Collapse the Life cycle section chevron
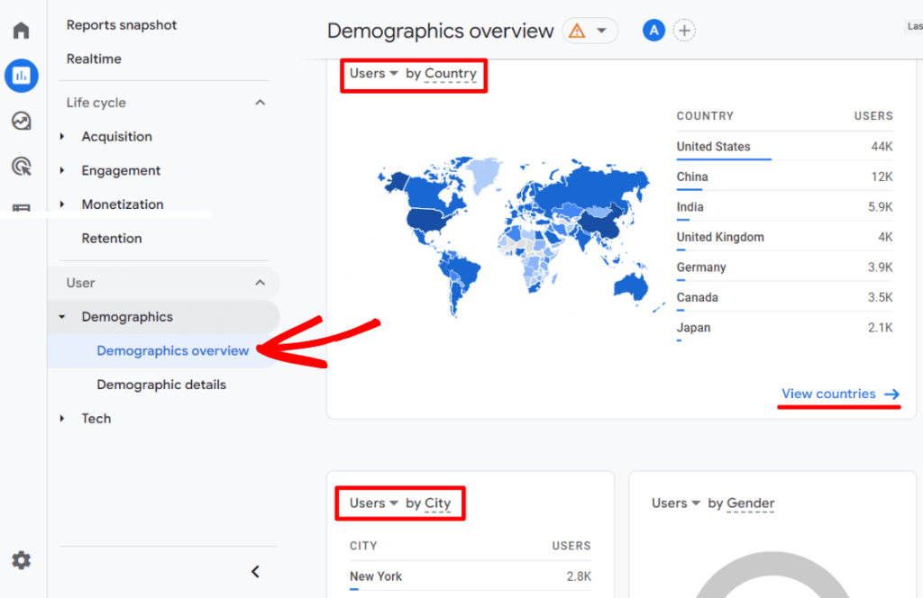The image size is (923, 598). coord(260,102)
